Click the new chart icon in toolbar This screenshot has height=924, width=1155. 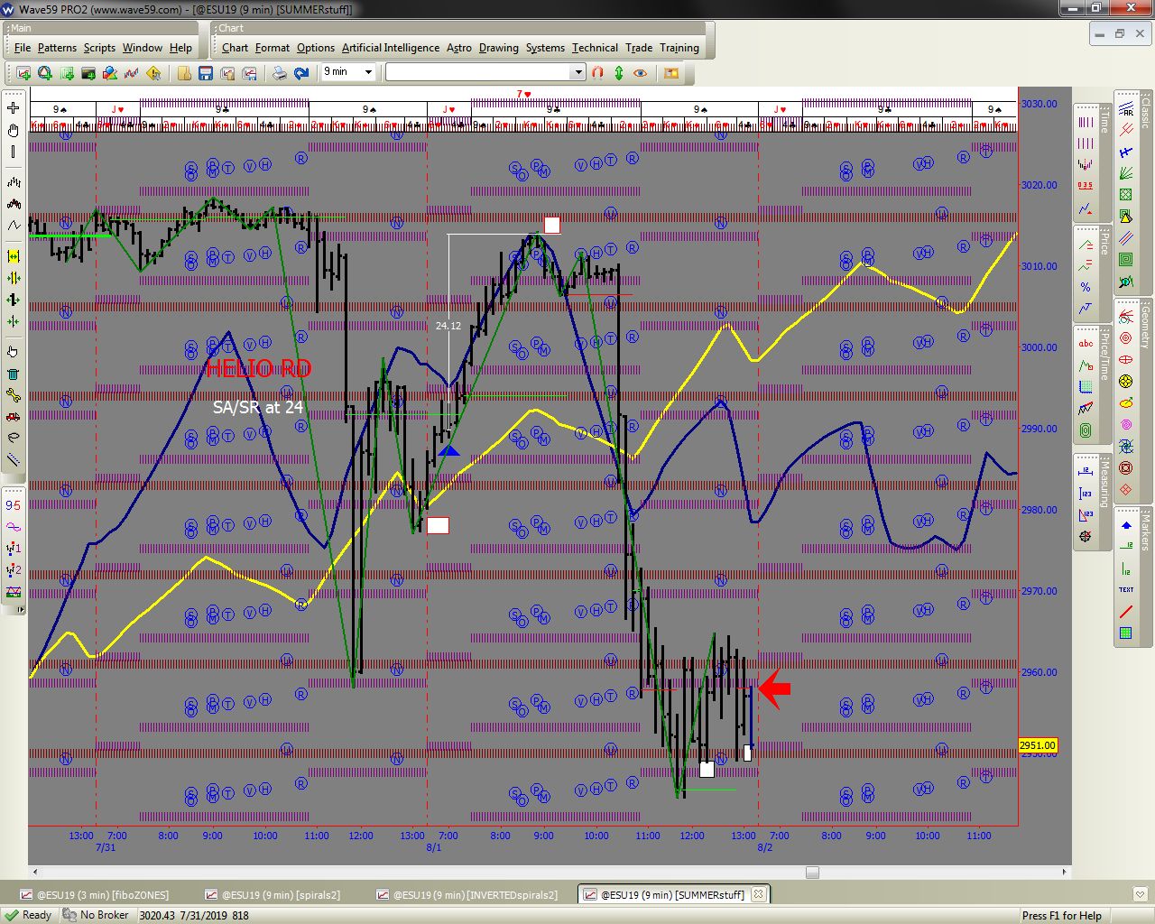tap(23, 73)
